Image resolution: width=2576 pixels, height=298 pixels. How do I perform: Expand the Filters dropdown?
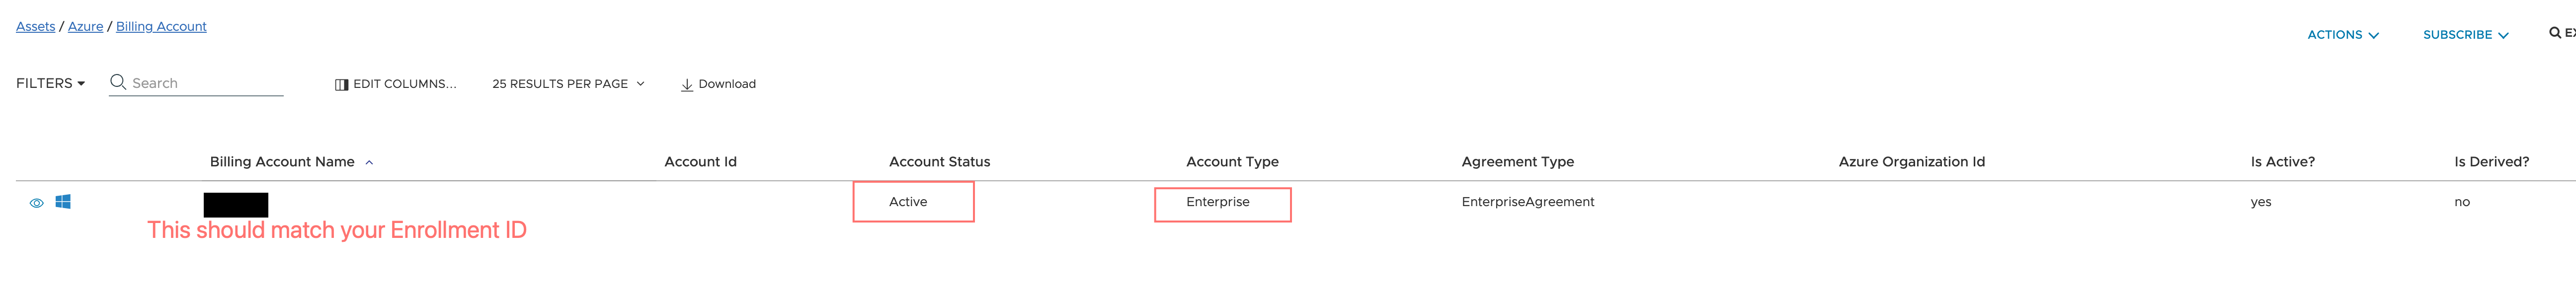(x=50, y=83)
